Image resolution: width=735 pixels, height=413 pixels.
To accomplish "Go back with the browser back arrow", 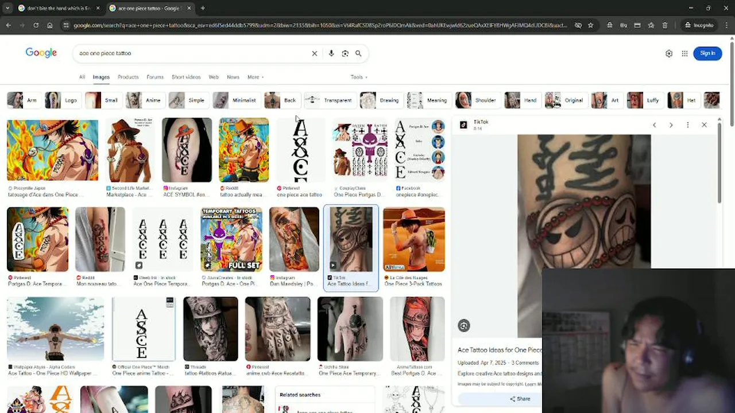I will coord(8,25).
